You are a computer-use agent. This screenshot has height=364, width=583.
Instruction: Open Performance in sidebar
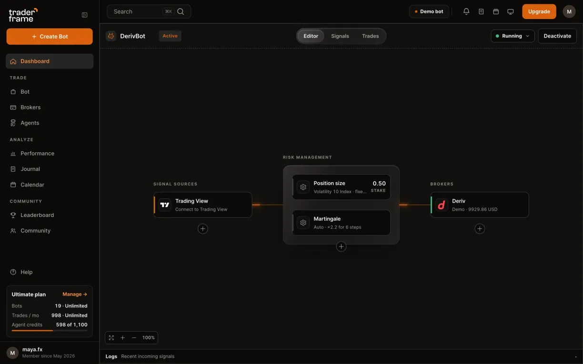50,153
